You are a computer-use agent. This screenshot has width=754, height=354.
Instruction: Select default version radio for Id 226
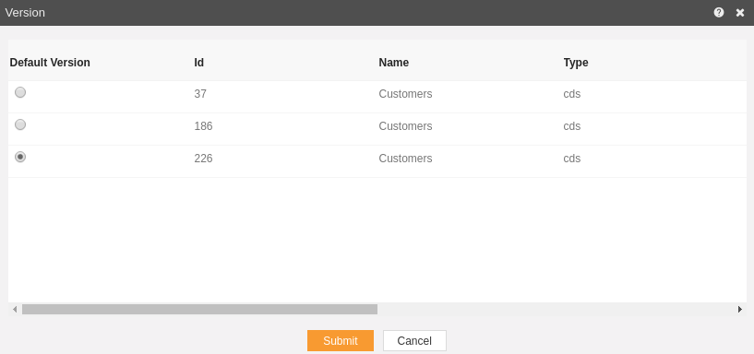(20, 157)
